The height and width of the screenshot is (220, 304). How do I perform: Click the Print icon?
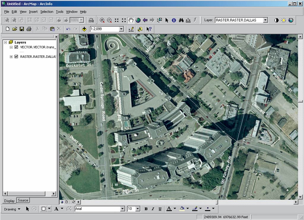click(29, 29)
